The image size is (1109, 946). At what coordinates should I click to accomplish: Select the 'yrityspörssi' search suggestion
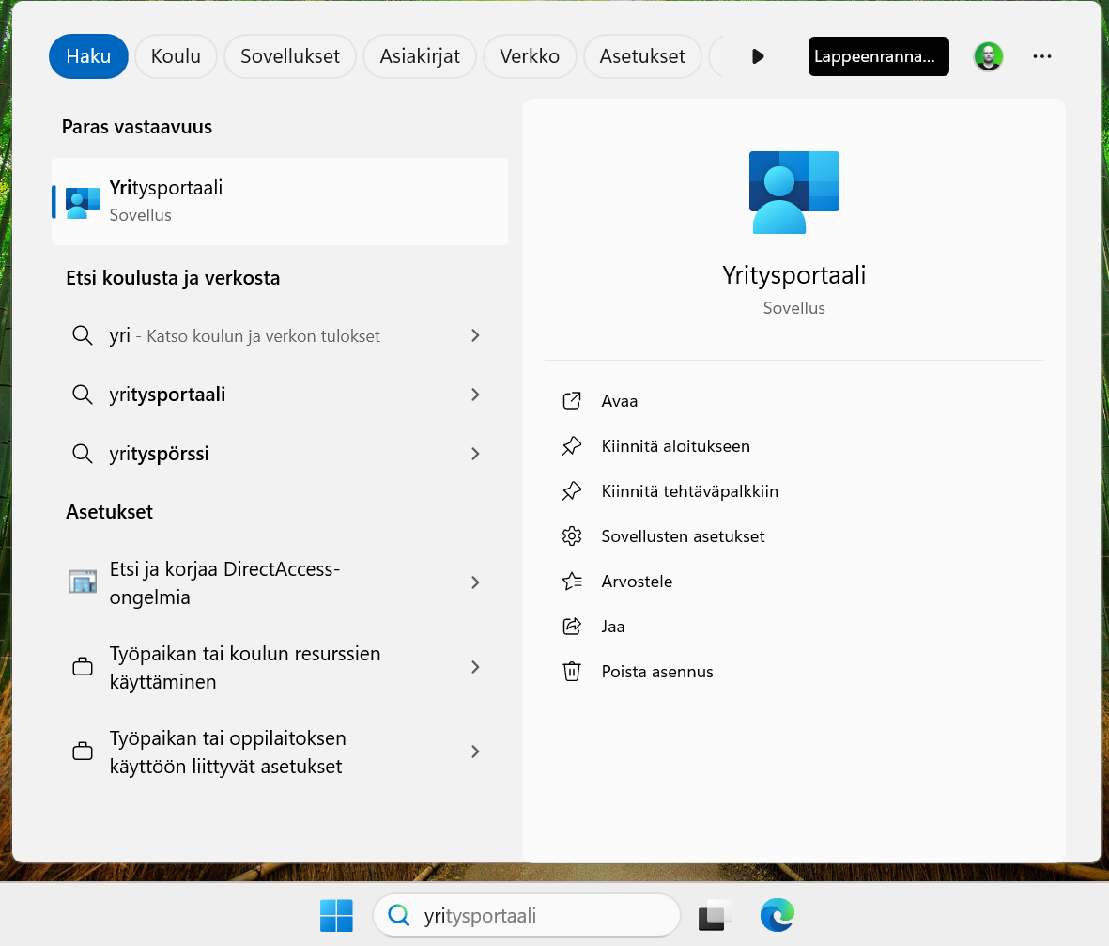[x=280, y=454]
